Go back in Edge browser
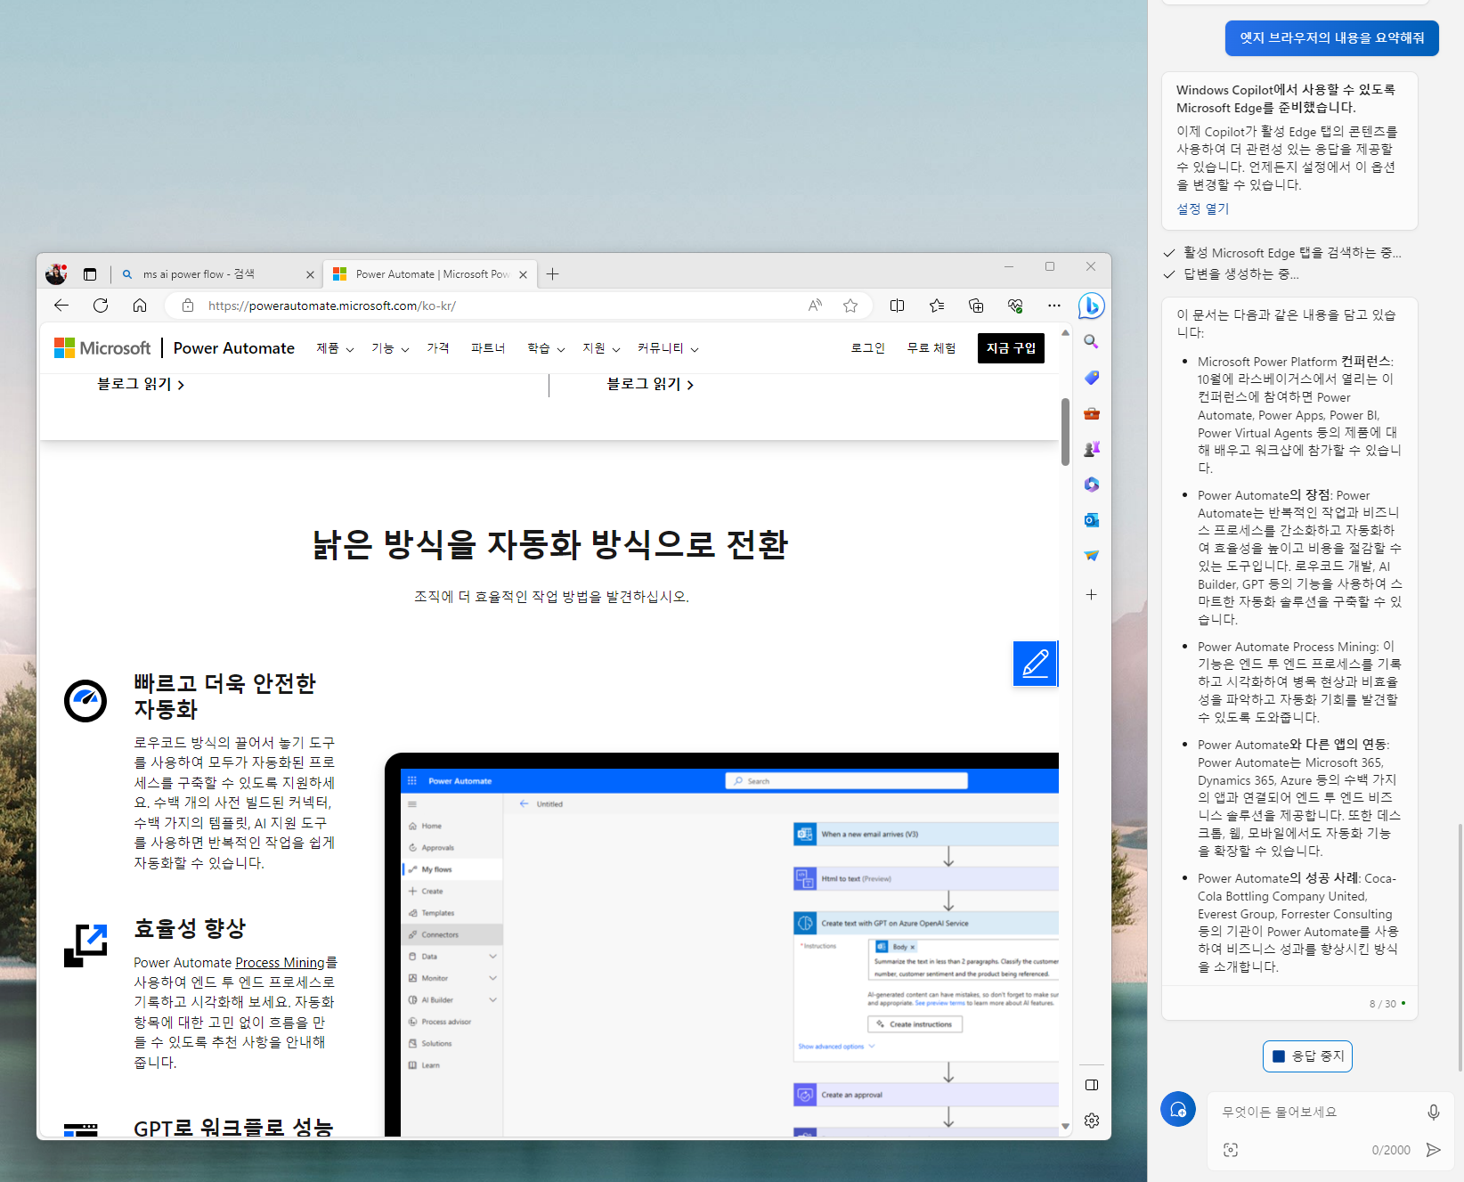The height and width of the screenshot is (1182, 1464). coord(61,306)
